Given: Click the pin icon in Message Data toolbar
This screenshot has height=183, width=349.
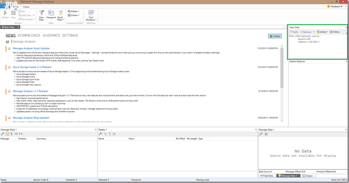Looking at the screenshot, I should tap(261, 134).
